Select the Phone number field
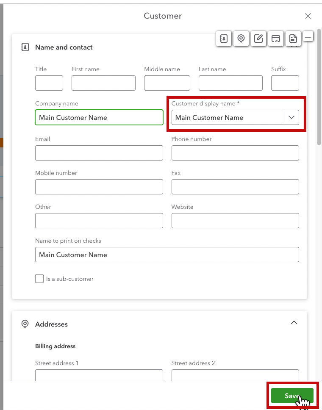Viewport: 322px width, 410px height. click(235, 153)
